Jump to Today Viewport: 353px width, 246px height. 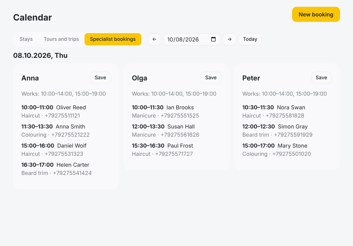click(250, 39)
